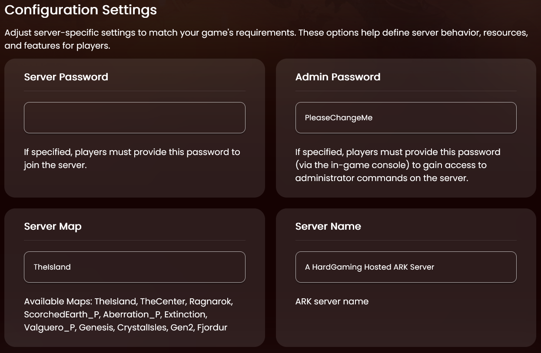Click the empty Server Password input field
The width and height of the screenshot is (541, 353).
tap(134, 118)
